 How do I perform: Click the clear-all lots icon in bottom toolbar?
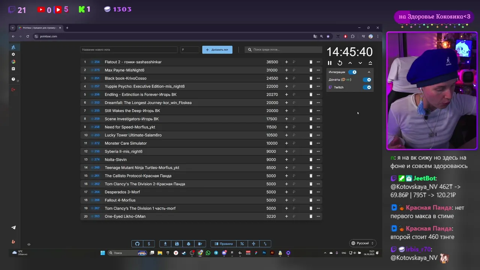200,244
